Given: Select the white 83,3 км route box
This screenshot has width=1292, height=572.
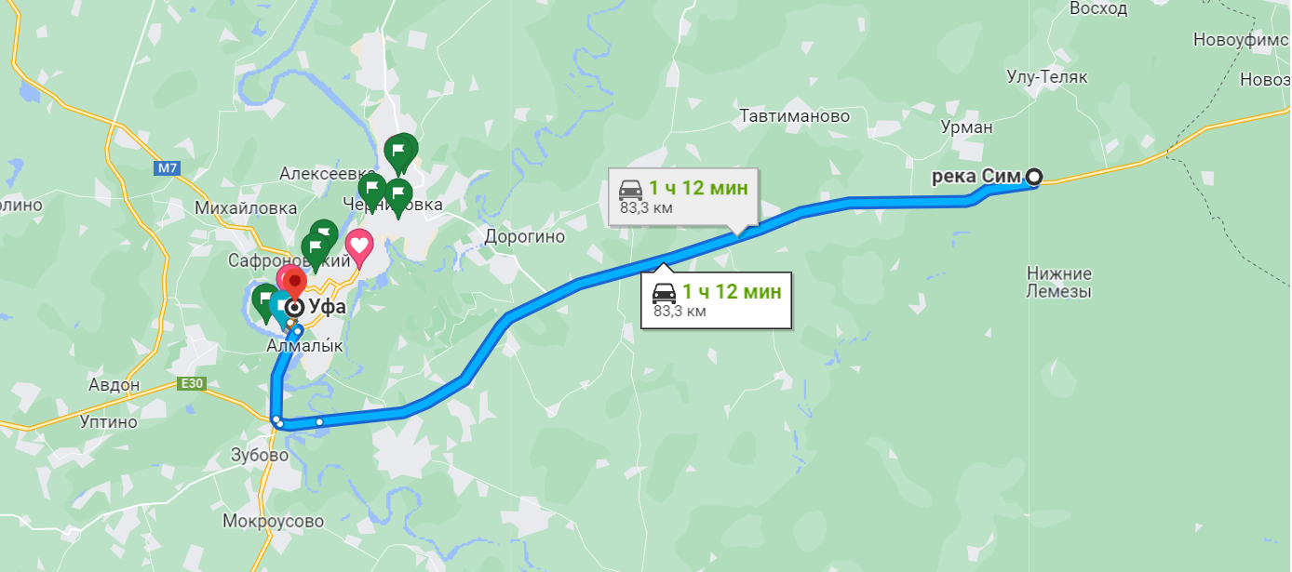Looking at the screenshot, I should coord(717,300).
